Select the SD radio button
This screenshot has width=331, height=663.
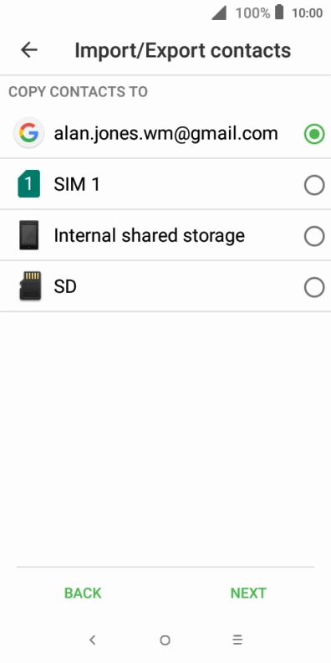coord(314,287)
